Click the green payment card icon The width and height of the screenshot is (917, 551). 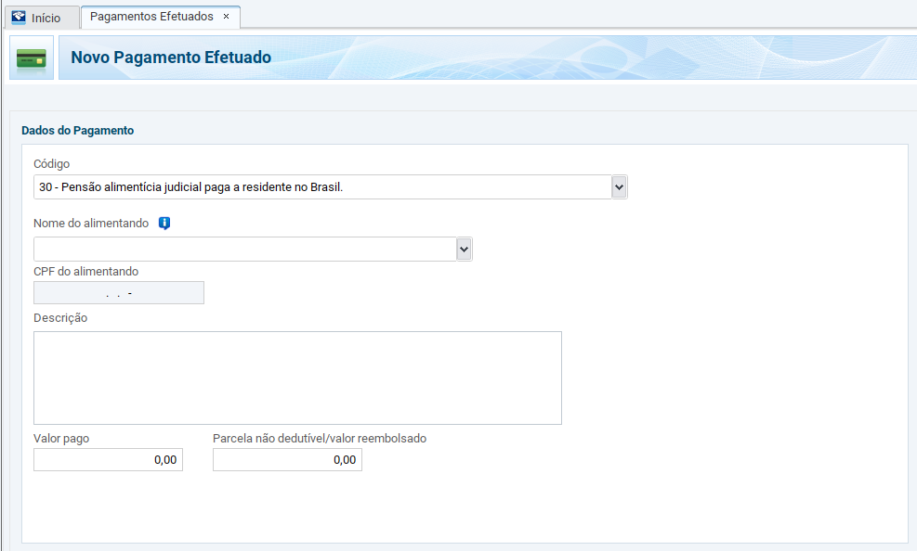(32, 58)
